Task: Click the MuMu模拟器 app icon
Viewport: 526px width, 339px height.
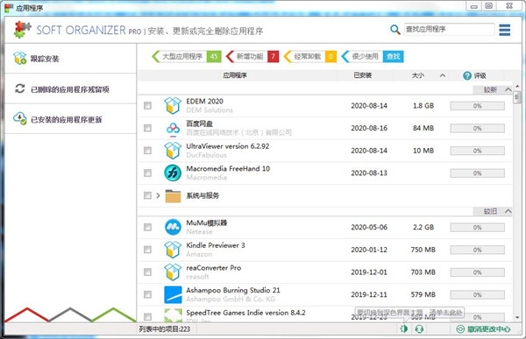Action: (173, 228)
